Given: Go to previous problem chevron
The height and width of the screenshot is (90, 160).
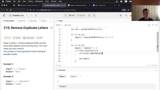Looking at the screenshot, I should [27, 15].
